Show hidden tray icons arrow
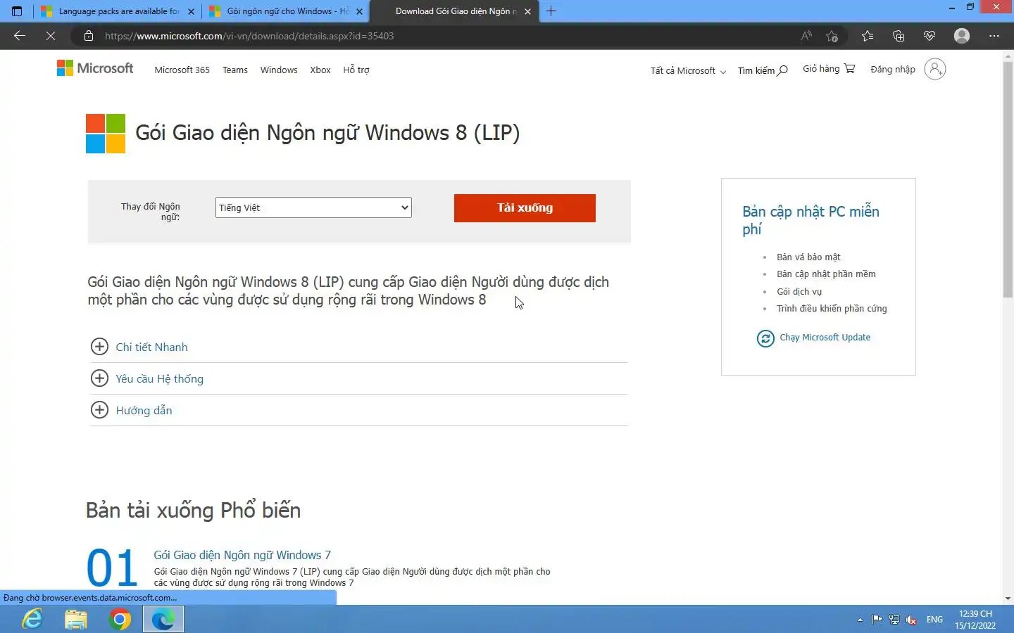The image size is (1014, 633). [860, 620]
